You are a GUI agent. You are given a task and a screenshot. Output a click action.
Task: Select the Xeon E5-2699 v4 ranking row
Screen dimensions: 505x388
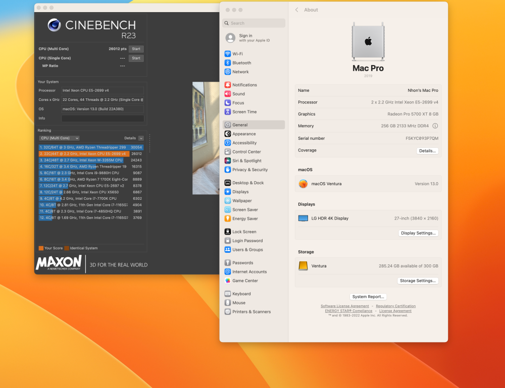click(x=91, y=154)
